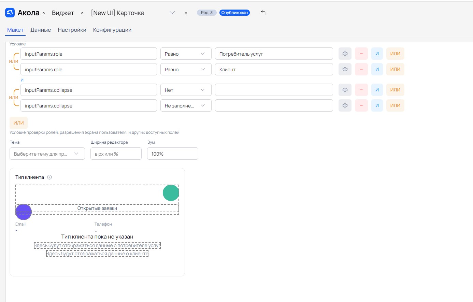
Task: Click empty value field in Не заполнено row
Action: pos(274,105)
